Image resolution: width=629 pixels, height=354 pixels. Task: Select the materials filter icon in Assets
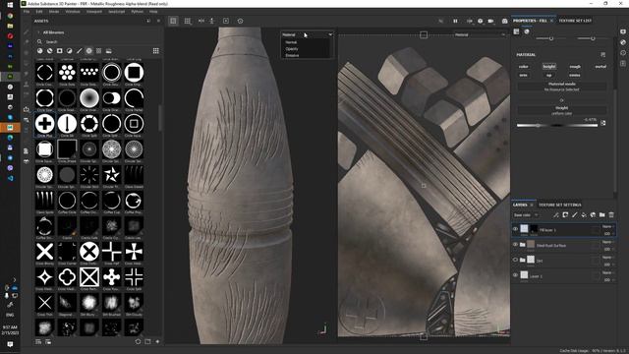[x=39, y=51]
